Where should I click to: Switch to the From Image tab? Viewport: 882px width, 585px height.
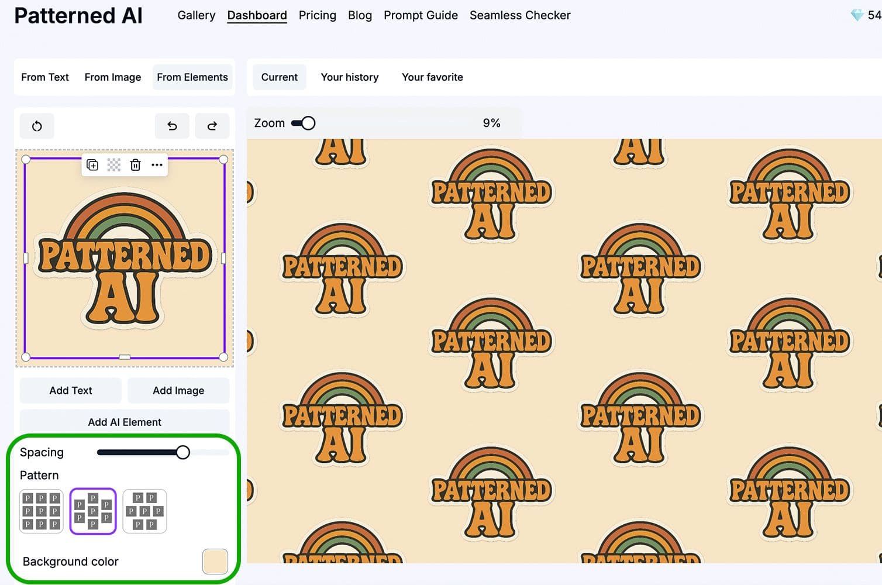112,77
